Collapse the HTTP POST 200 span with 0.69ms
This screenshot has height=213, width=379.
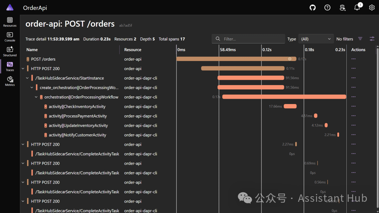[23, 163]
